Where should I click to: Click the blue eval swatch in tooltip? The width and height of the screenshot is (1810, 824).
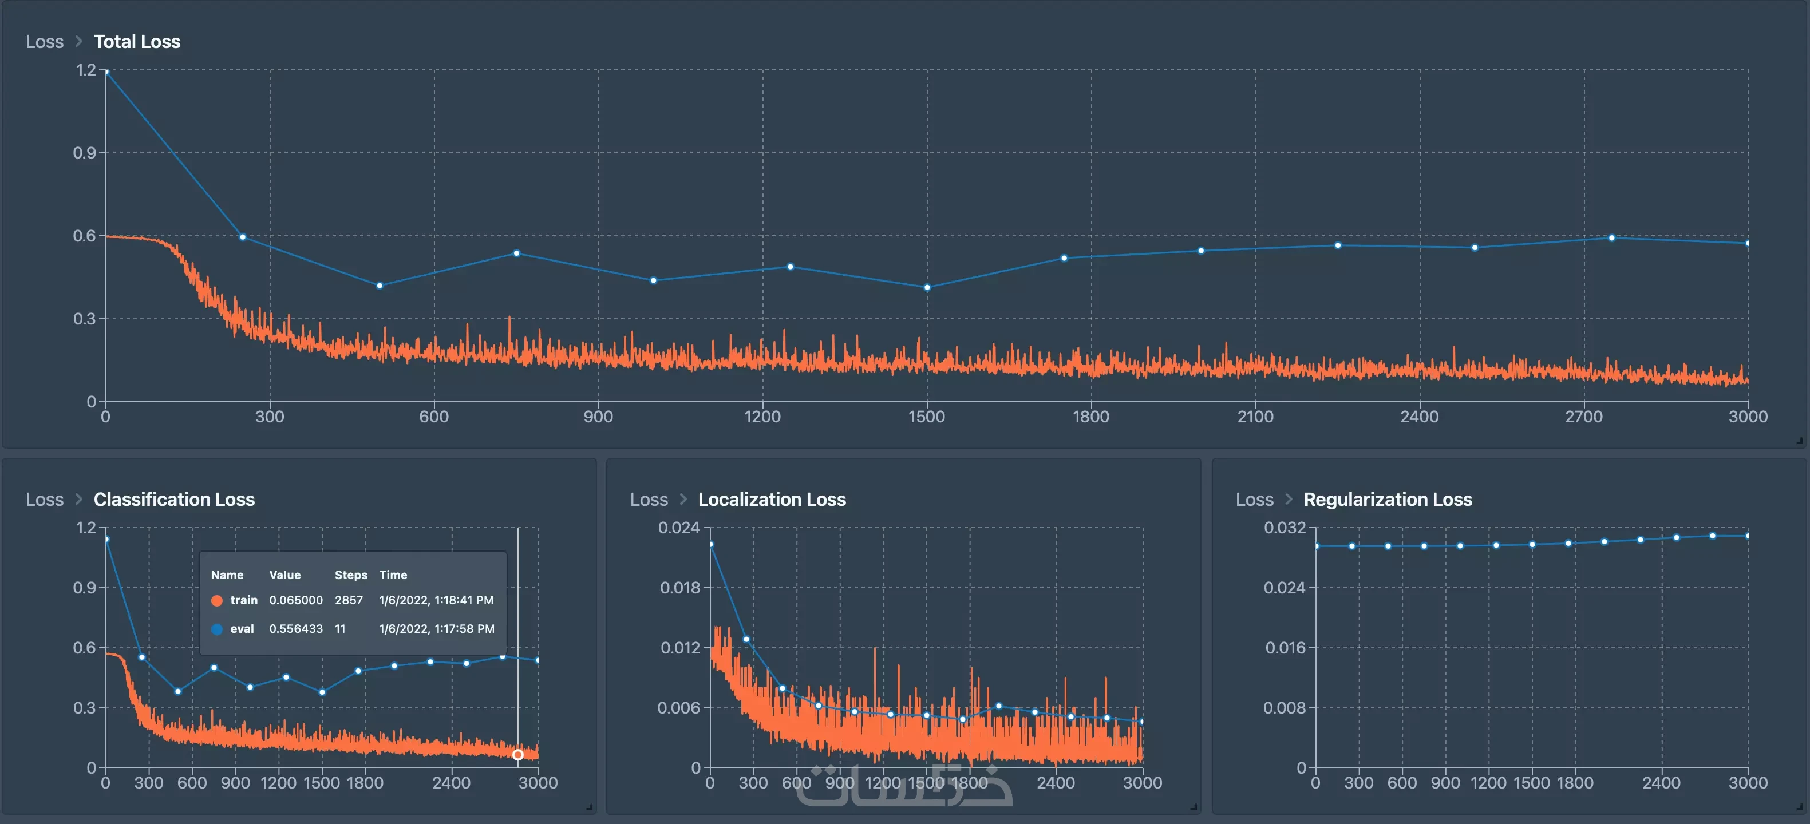pos(217,629)
